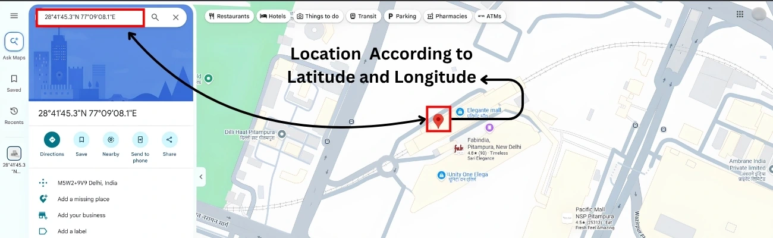Filter map by ATMs
This screenshot has width=773, height=238.
point(490,16)
